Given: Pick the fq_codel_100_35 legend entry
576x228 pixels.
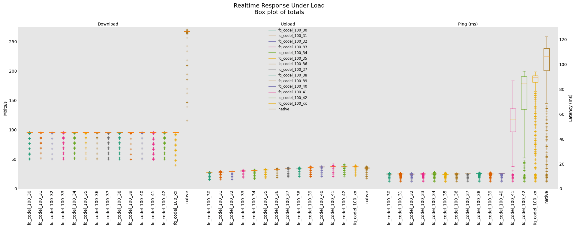Looking at the screenshot, I should (x=292, y=58).
